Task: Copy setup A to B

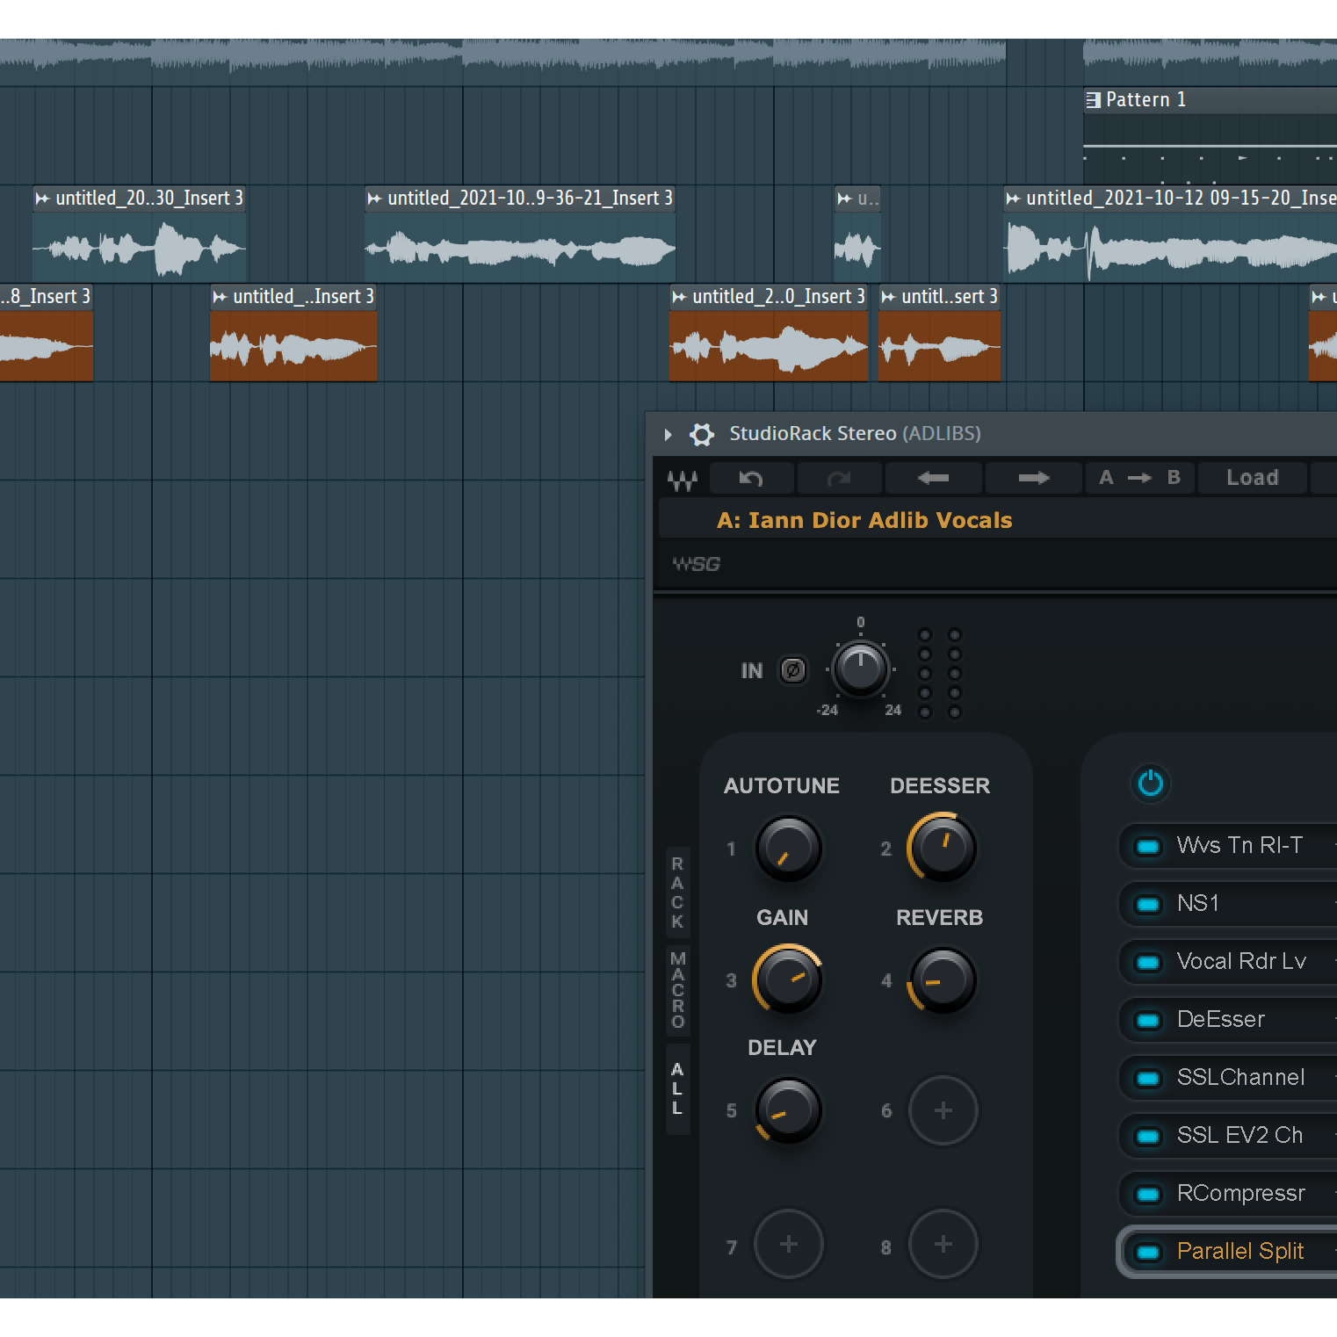Action: coord(1139,478)
